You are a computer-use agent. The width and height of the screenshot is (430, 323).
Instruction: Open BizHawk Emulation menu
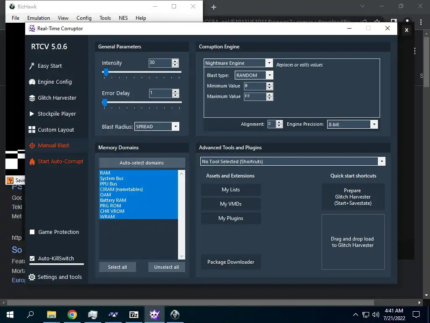point(38,18)
